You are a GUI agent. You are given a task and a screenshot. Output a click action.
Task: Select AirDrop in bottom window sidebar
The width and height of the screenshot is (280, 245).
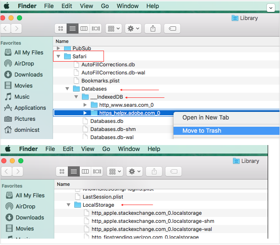(x=20, y=206)
